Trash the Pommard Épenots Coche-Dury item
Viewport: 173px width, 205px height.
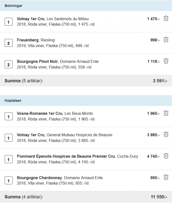tap(166, 156)
